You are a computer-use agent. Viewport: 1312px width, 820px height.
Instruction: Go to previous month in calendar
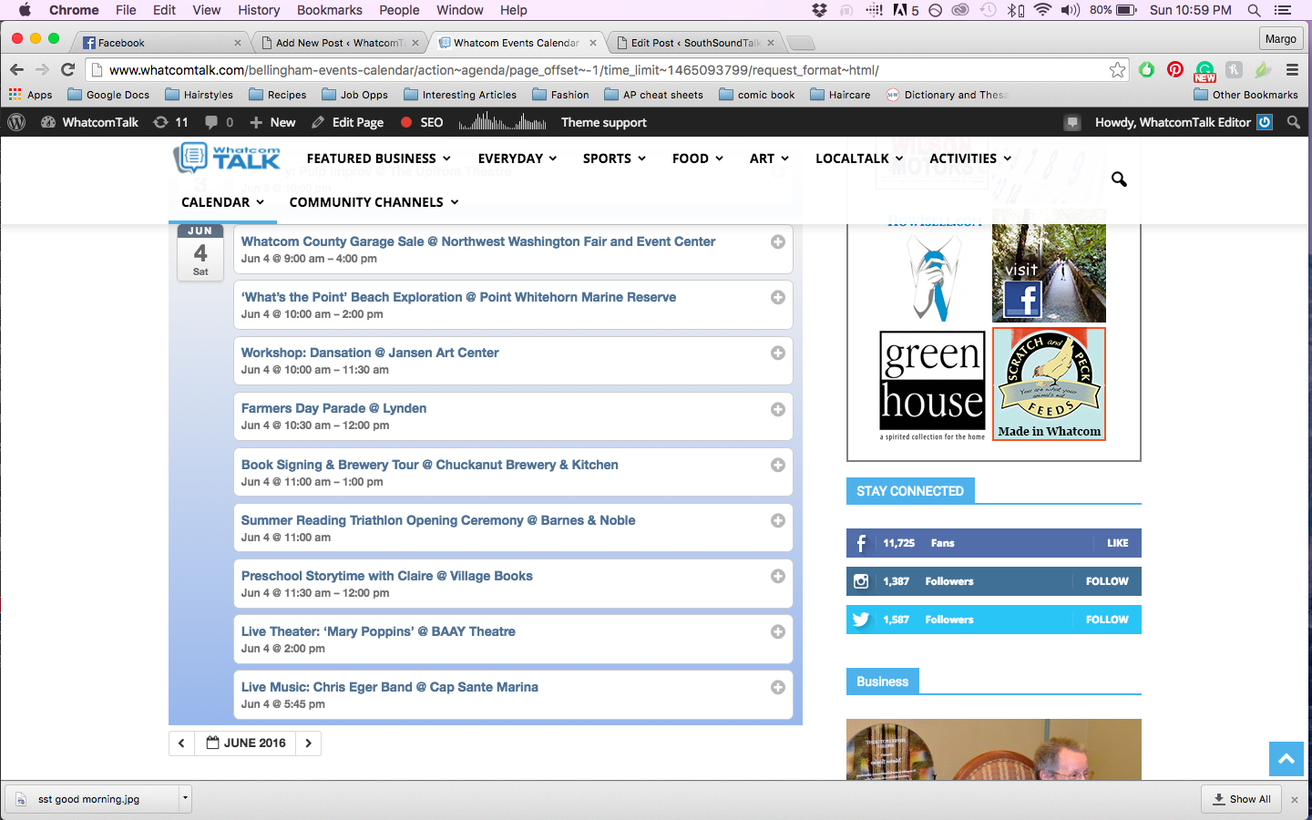click(181, 743)
